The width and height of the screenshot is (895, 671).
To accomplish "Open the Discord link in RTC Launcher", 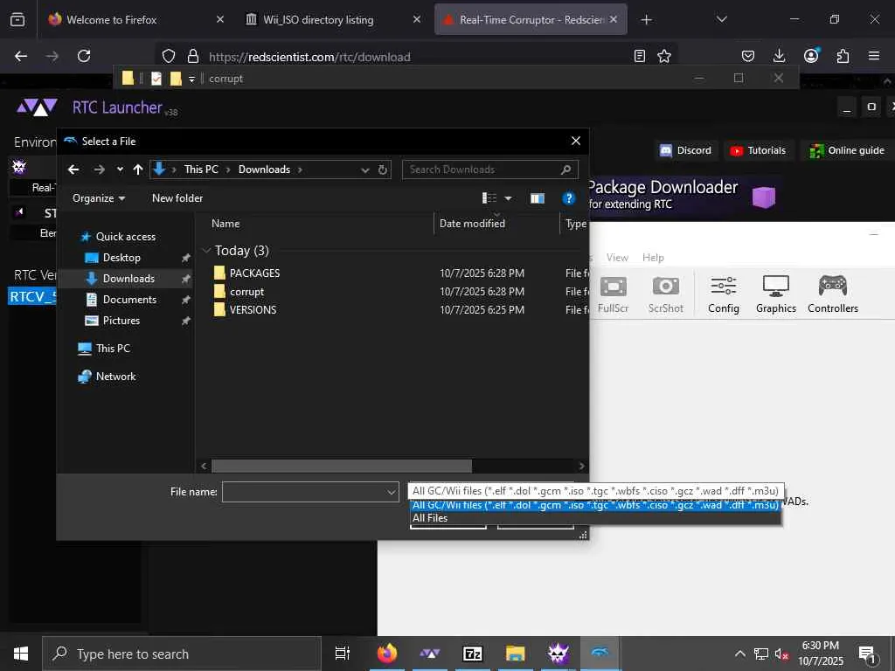I will click(x=685, y=150).
